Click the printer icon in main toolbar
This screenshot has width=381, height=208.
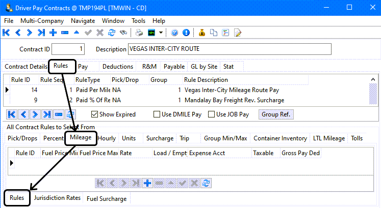point(139,33)
